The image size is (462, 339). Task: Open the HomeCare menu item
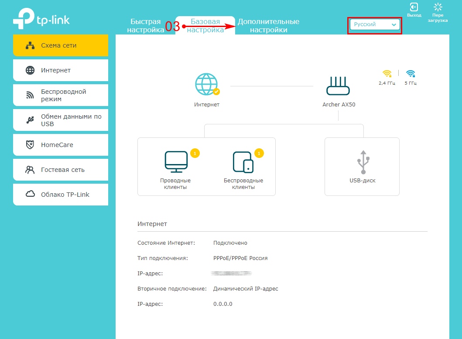[x=61, y=145]
